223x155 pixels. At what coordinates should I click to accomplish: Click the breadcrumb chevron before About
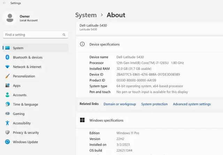click(x=102, y=15)
